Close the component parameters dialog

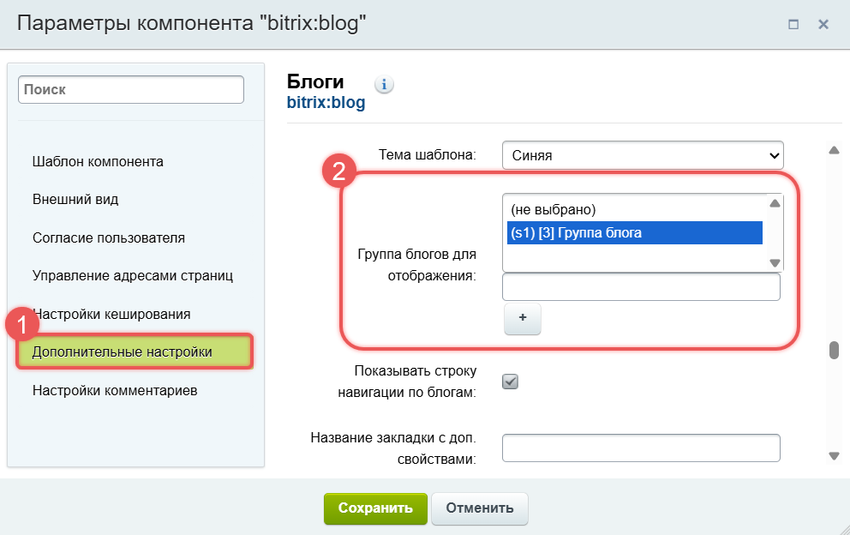[823, 24]
